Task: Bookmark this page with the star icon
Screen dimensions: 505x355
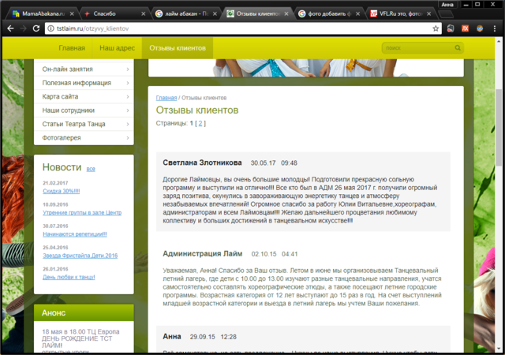Action: tap(436, 28)
